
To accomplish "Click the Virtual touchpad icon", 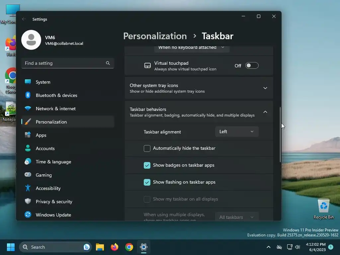I will click(x=147, y=65).
